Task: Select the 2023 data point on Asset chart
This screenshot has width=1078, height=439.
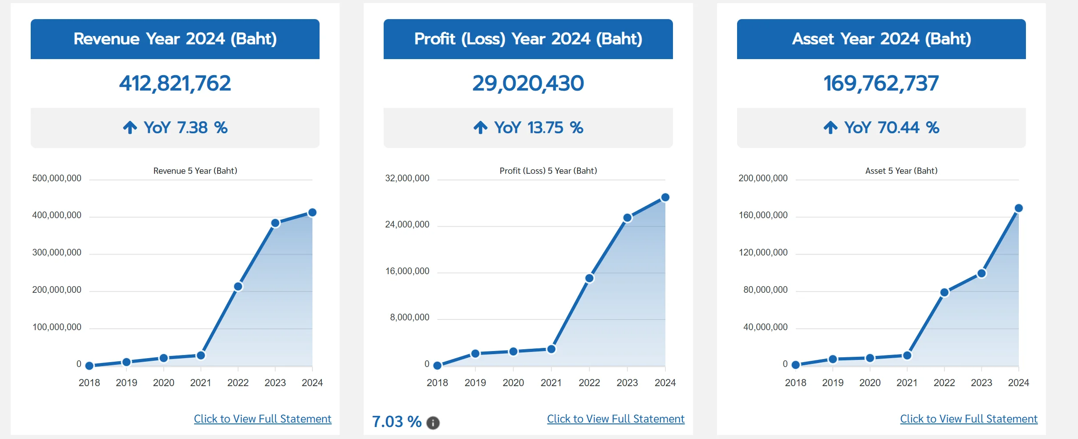Action: pyautogui.click(x=982, y=273)
